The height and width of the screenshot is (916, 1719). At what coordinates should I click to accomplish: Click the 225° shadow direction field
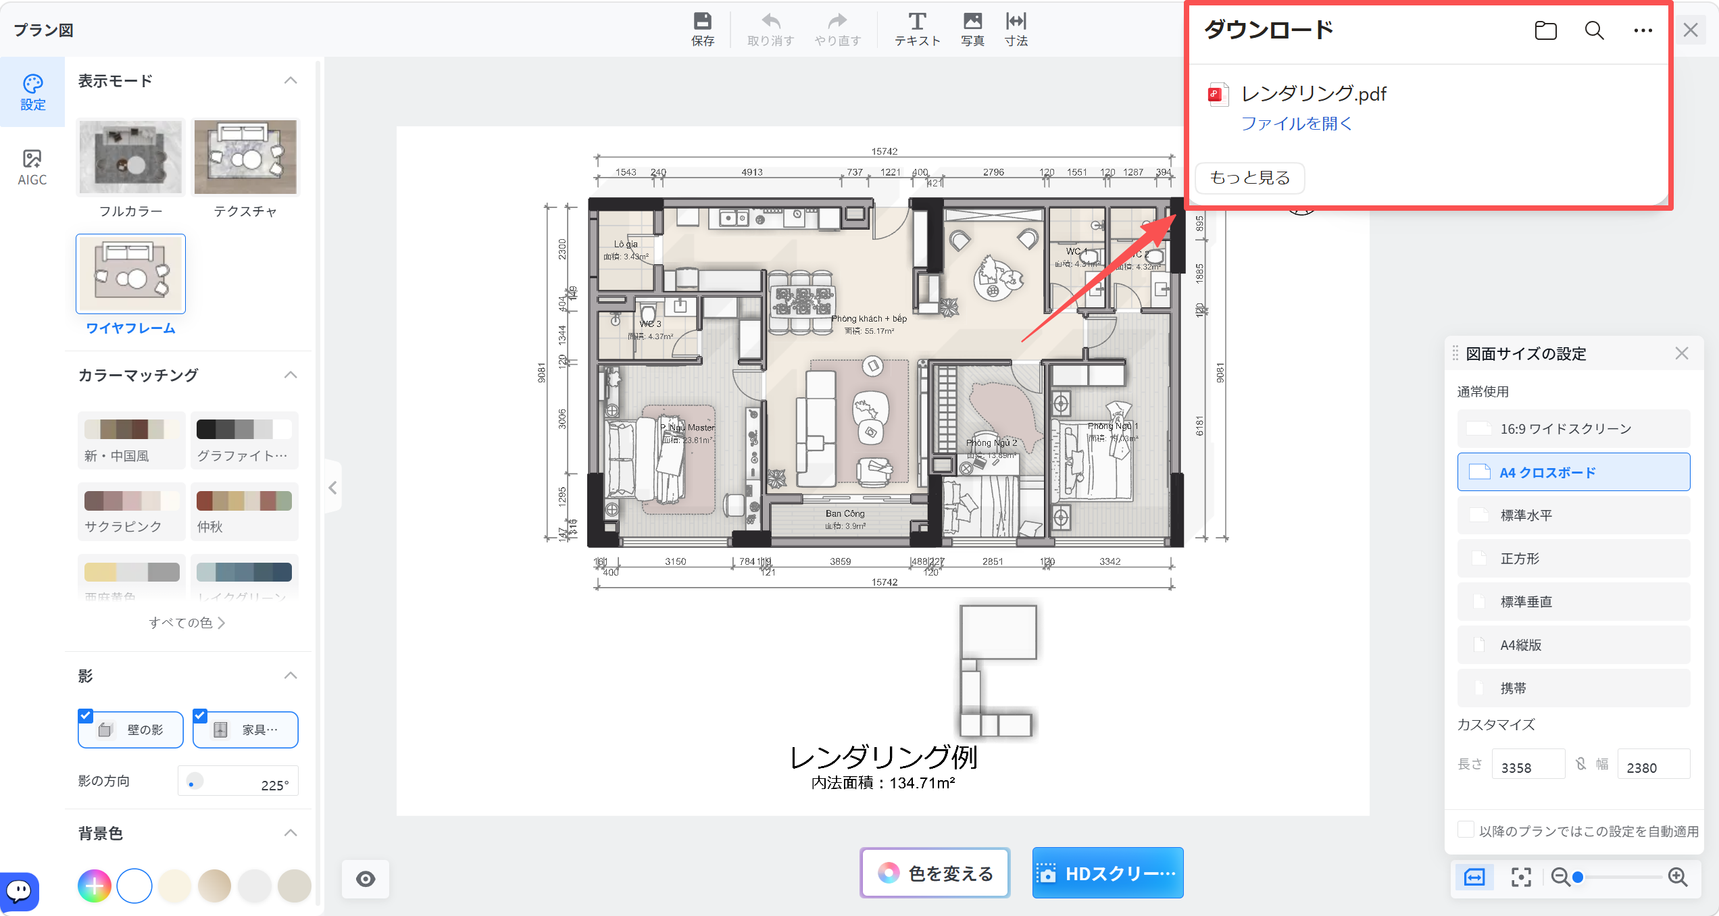[x=238, y=782]
